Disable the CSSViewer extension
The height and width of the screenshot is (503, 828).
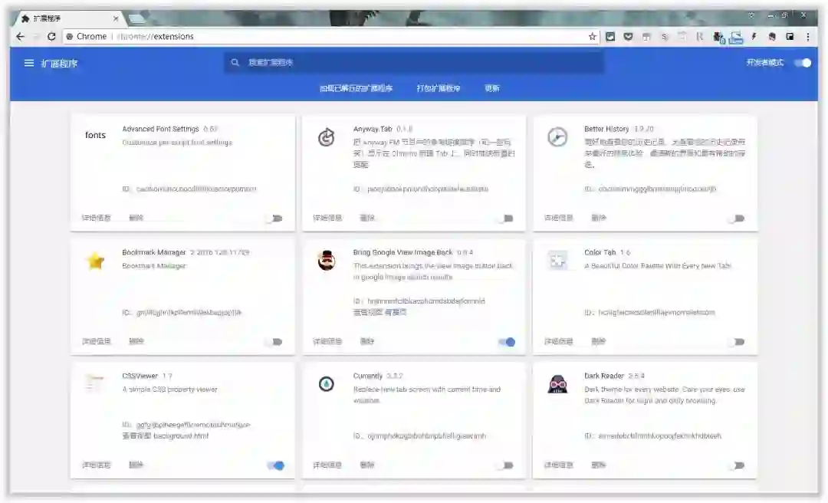pos(276,465)
